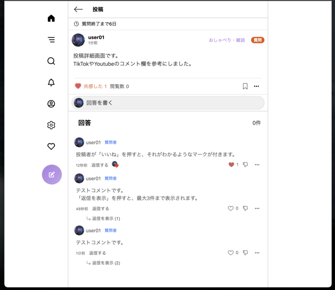Open settings gear in the sidebar

[x=51, y=125]
